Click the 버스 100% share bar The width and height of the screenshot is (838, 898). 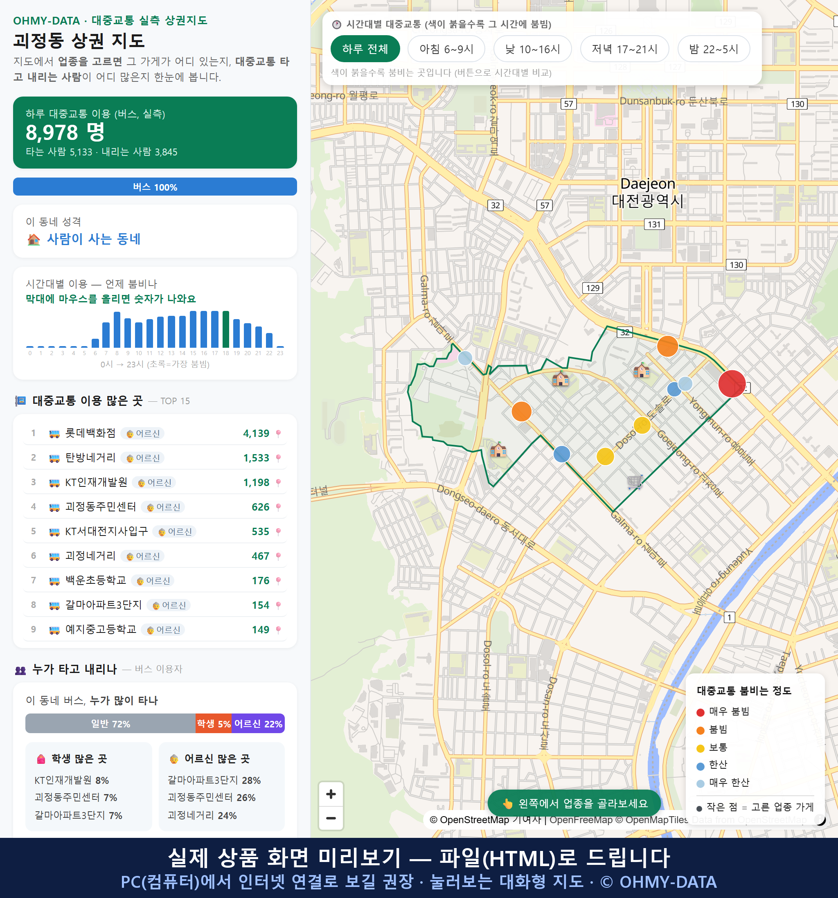click(155, 187)
